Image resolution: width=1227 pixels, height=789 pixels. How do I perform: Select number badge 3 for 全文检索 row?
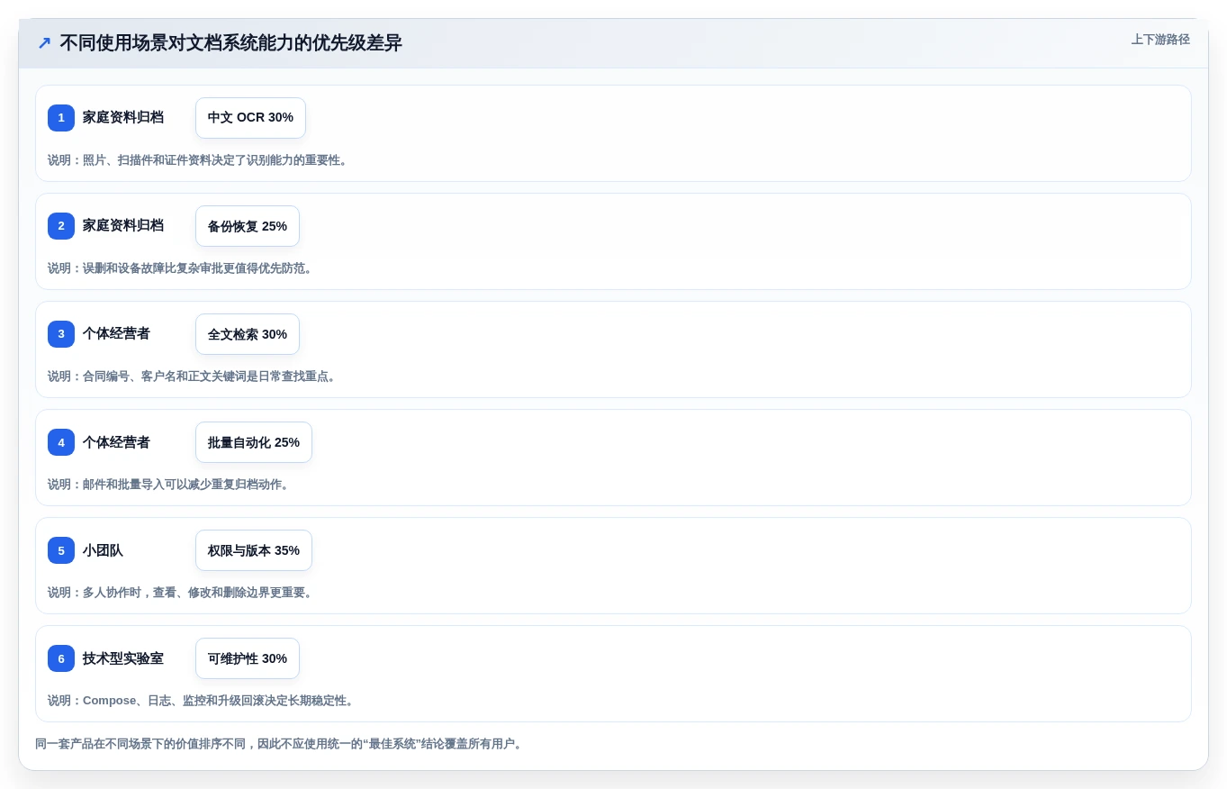pos(61,334)
